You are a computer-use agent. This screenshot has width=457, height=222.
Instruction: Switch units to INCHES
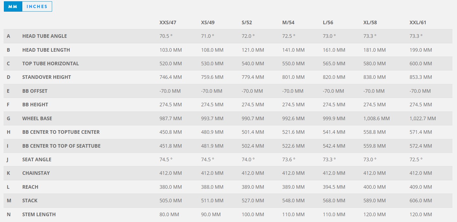[37, 6]
